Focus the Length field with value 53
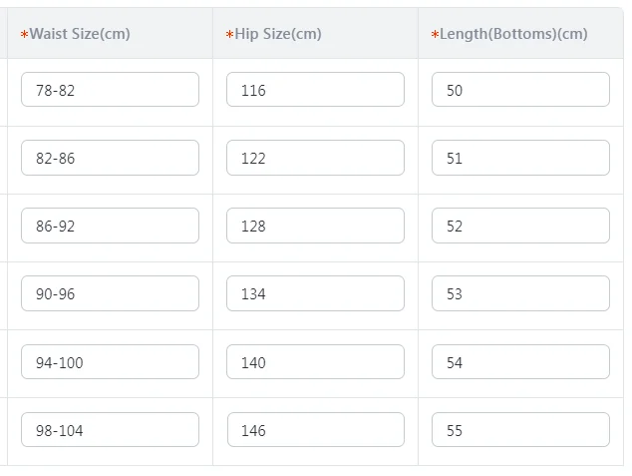 pyautogui.click(x=520, y=293)
